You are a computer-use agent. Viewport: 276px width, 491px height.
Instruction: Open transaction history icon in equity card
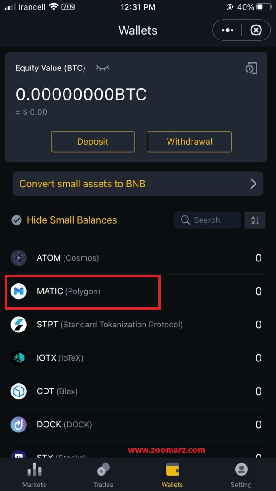click(x=251, y=68)
